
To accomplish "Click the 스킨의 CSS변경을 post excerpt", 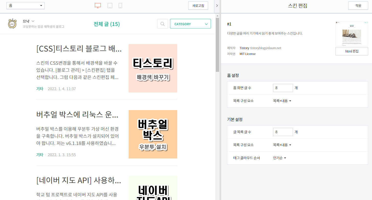I will pos(77,70).
